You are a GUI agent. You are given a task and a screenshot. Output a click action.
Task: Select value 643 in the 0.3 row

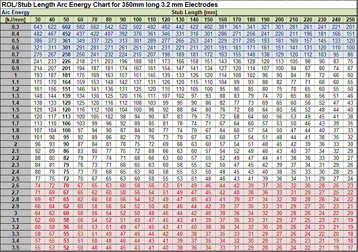38,27
